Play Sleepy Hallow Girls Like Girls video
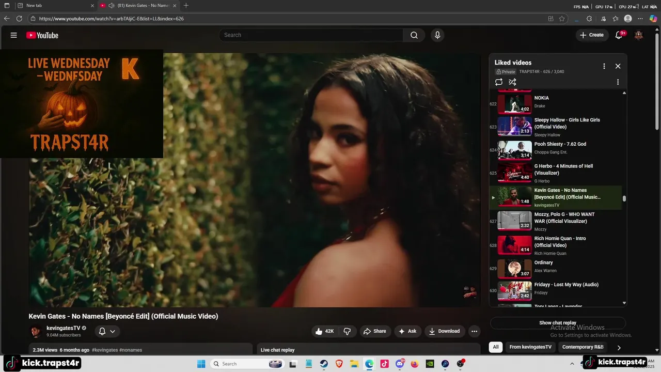This screenshot has width=661, height=372. pyautogui.click(x=555, y=127)
